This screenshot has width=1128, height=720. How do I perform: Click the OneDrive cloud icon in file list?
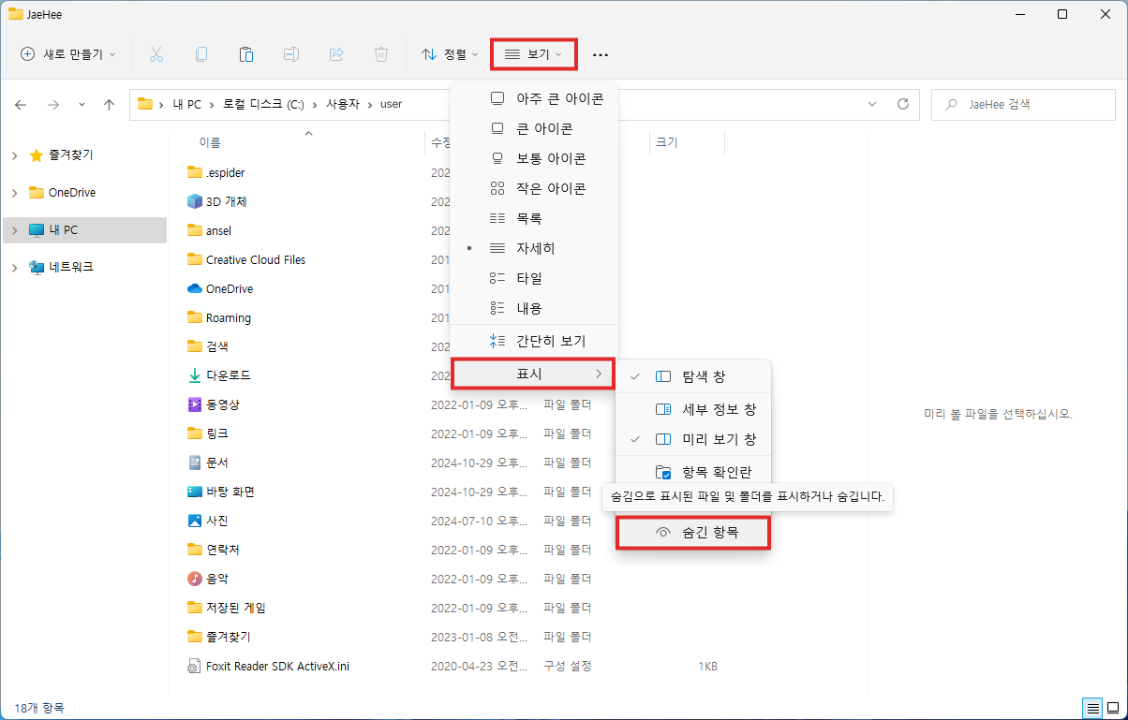pos(195,288)
